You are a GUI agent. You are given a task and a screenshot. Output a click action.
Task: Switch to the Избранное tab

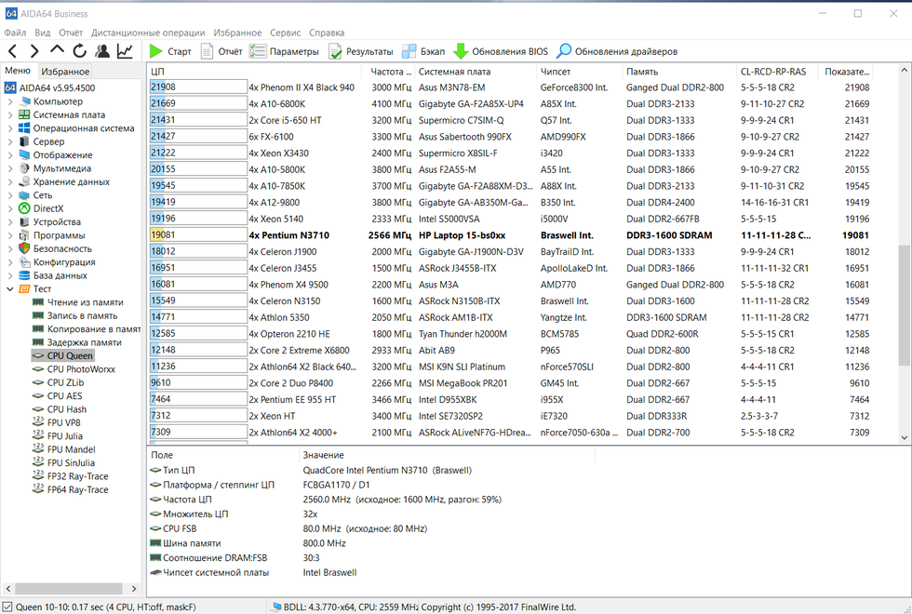point(65,72)
